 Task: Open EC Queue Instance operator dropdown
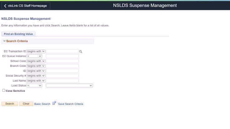tap(34, 56)
